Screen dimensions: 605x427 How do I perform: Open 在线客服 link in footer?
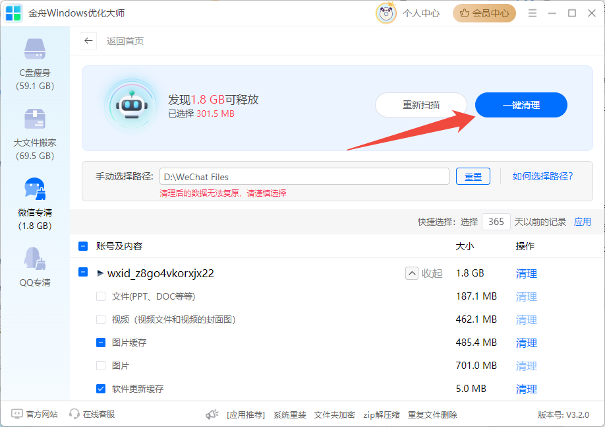tap(99, 414)
